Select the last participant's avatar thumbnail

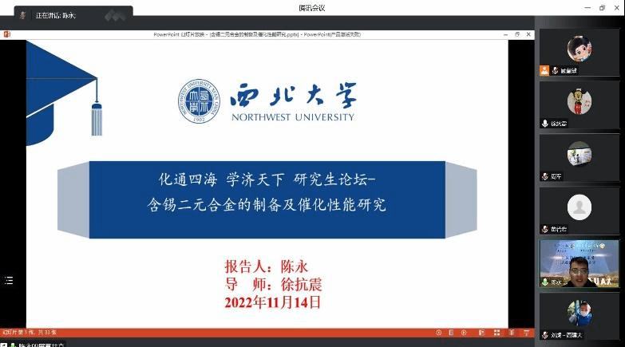tap(580, 313)
